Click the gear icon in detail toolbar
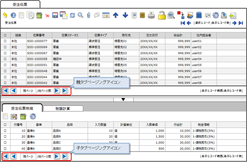 [x=33, y=116]
